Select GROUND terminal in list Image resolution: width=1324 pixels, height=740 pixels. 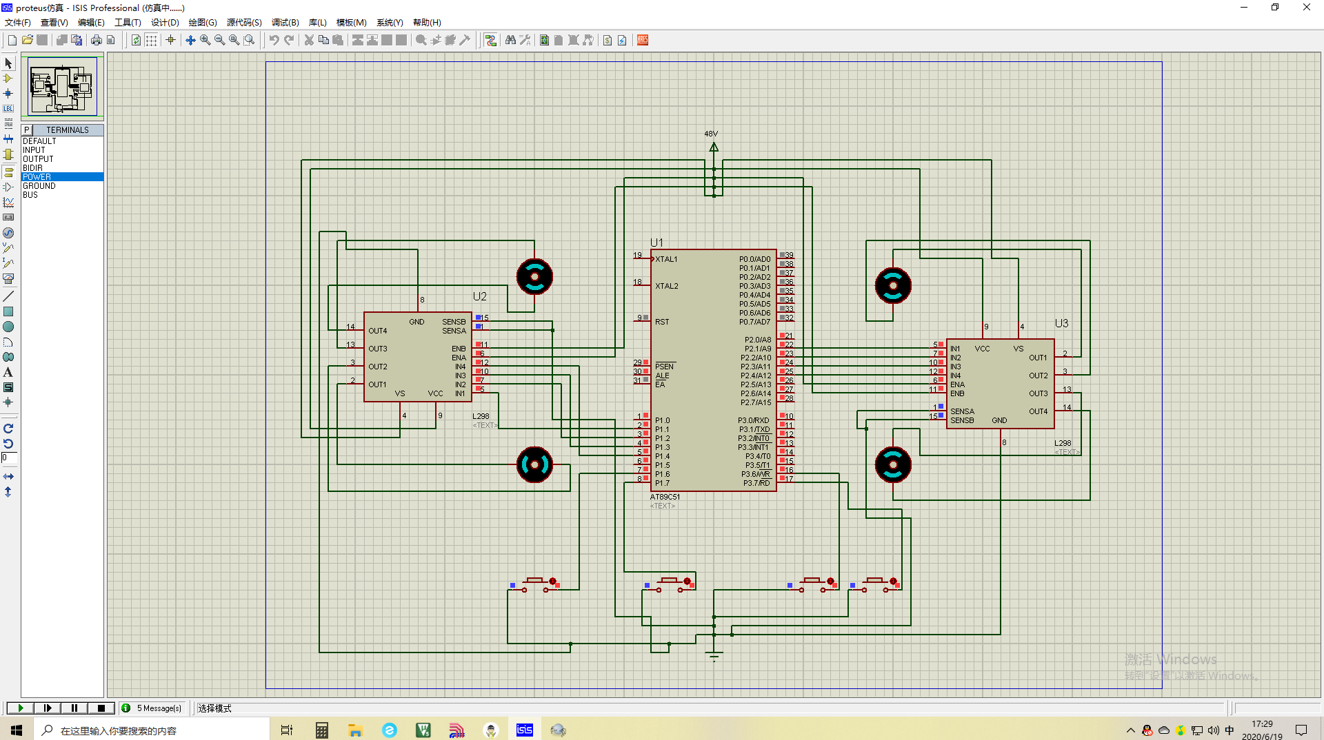point(62,186)
